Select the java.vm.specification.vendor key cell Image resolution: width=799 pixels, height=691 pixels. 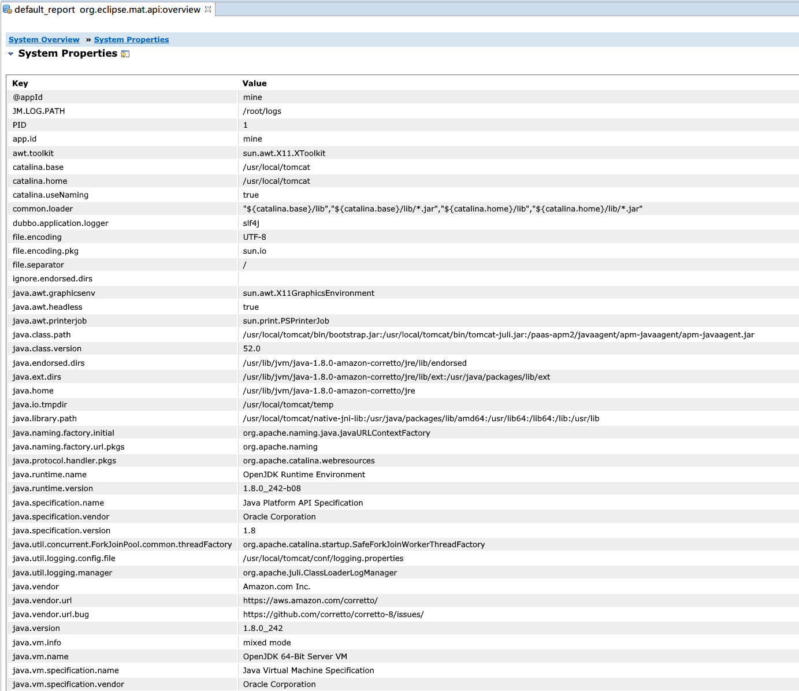point(123,684)
